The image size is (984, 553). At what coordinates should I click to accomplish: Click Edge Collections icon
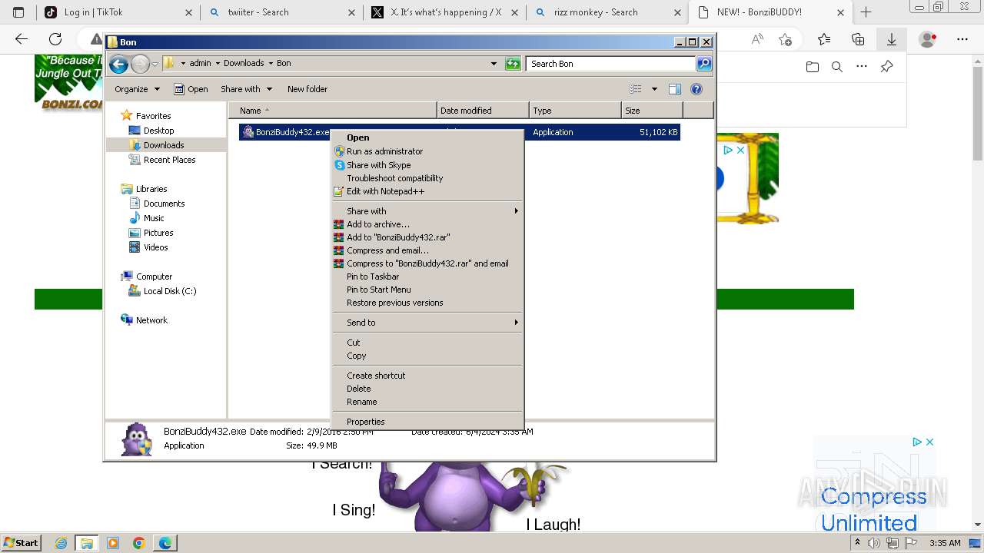pos(858,39)
